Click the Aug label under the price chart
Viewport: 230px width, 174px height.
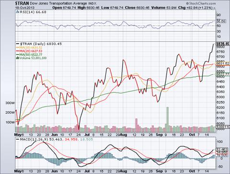(x=124, y=135)
